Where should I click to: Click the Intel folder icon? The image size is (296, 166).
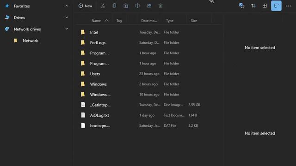pos(83,32)
